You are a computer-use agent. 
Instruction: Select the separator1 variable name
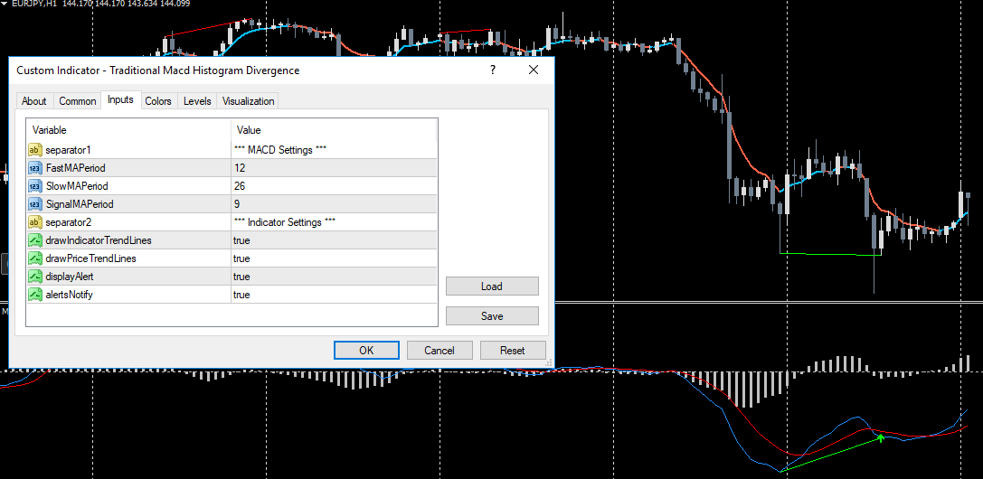point(69,150)
